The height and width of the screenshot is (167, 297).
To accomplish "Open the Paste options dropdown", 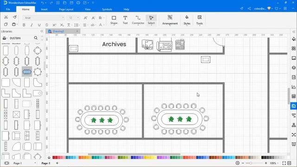I will click(x=17, y=25).
